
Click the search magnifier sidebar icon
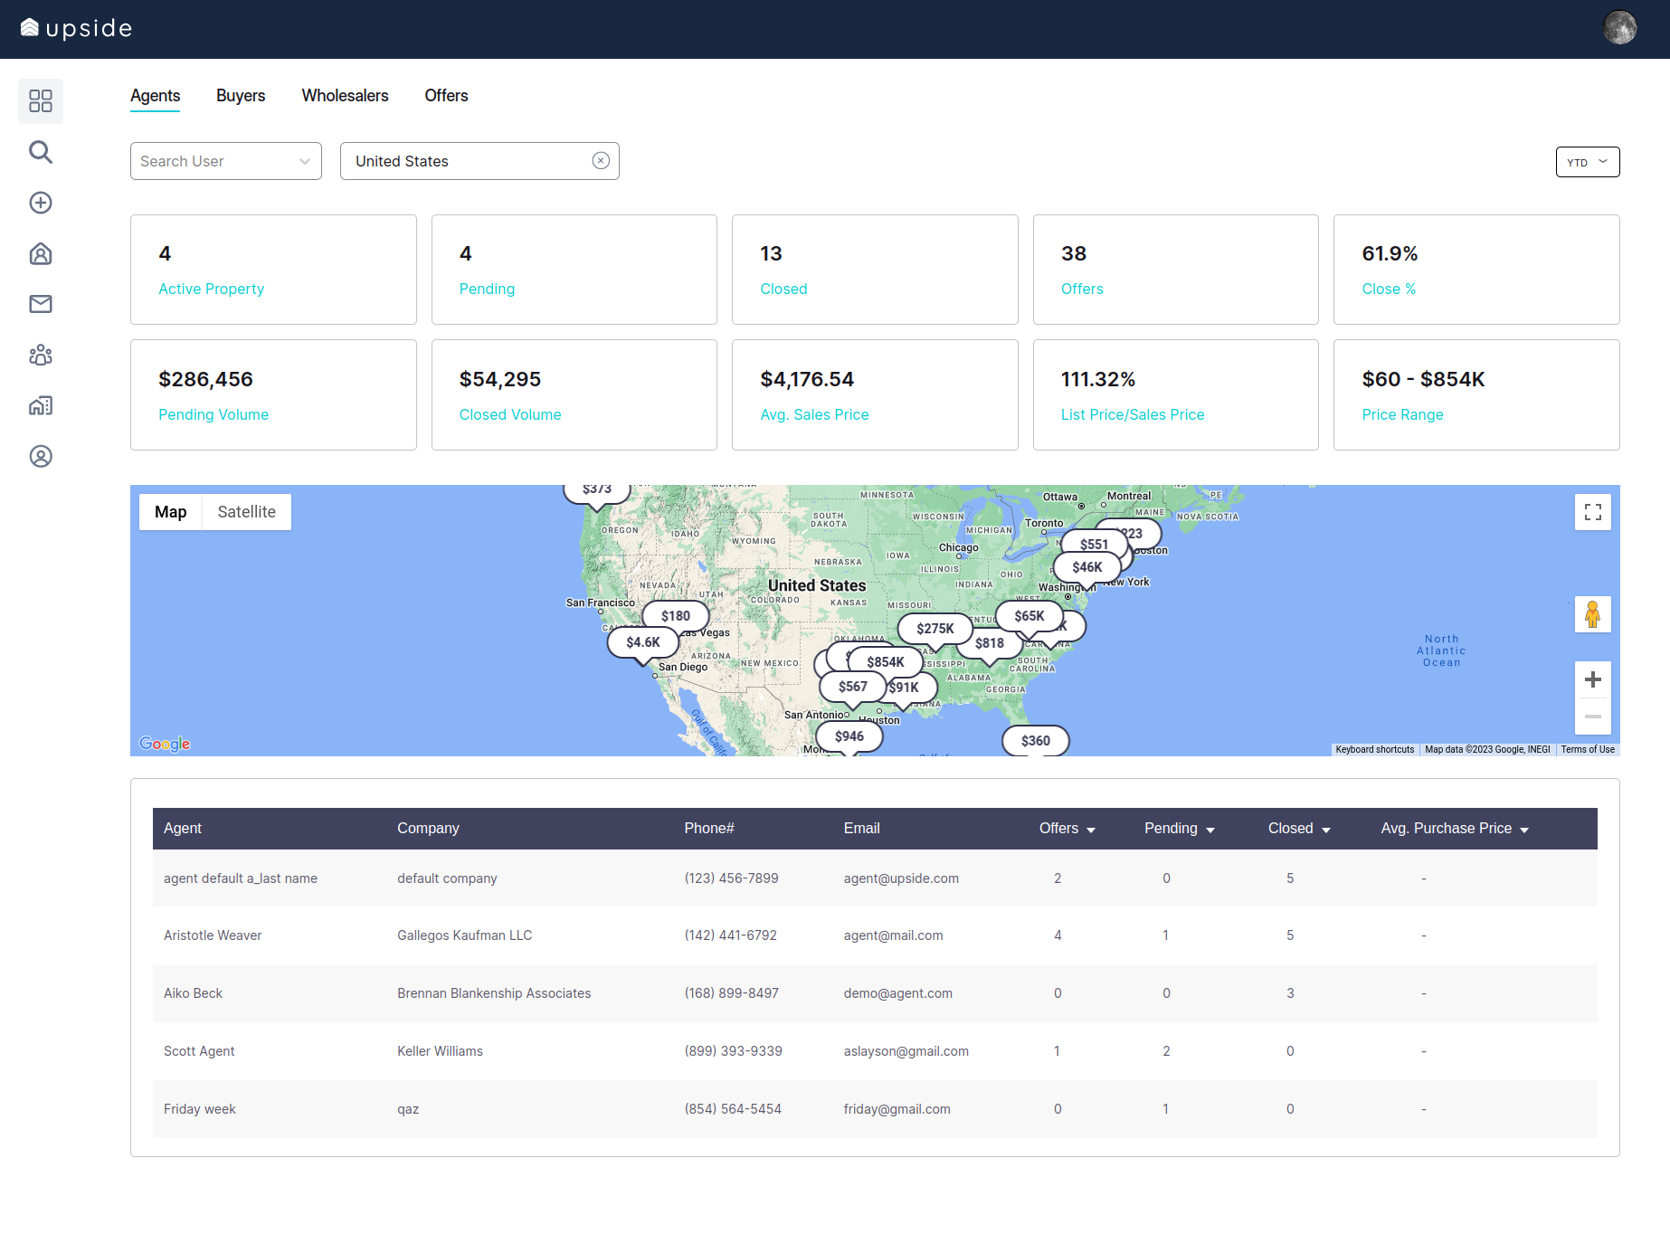point(41,152)
